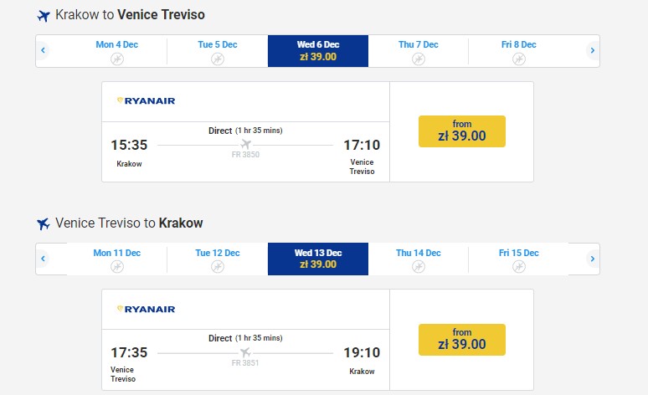Click the no-flight icon under Fri 15 Dec
The image size is (648, 395).
coord(519,266)
